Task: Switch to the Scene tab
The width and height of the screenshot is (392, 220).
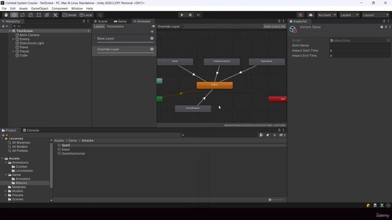Action: [x=100, y=21]
